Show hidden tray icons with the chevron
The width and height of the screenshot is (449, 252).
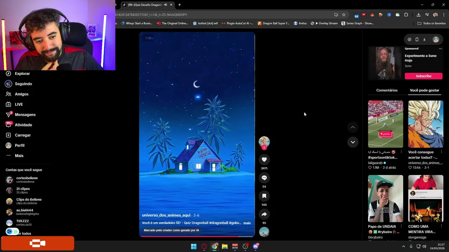click(x=403, y=246)
